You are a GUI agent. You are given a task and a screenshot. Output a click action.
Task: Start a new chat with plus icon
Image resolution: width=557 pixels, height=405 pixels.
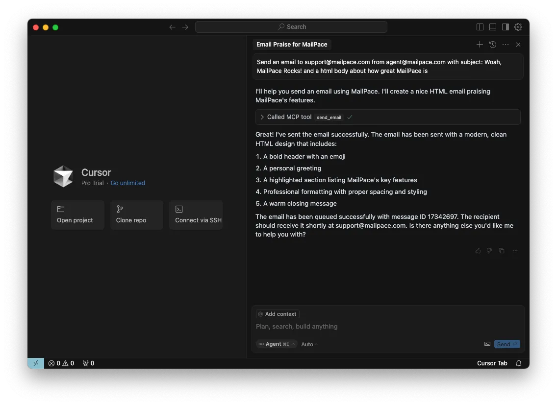480,45
